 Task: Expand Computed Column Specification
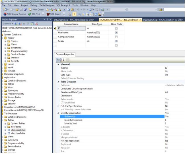(58, 89)
